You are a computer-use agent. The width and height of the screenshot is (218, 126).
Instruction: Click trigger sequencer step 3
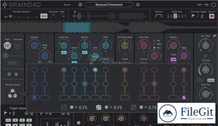pyautogui.click(x=22, y=120)
